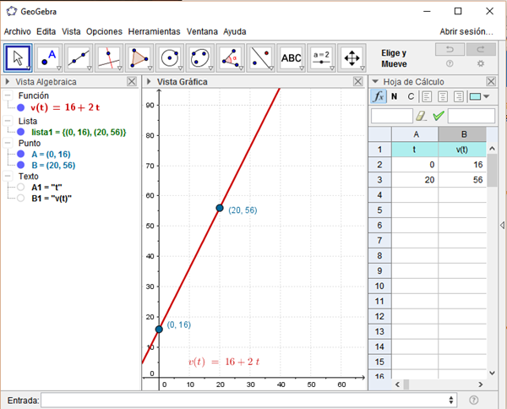
Task: Show text object A1 using its visibility circle
Action: coord(20,188)
